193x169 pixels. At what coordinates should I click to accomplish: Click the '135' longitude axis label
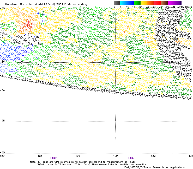(x=191, y=156)
